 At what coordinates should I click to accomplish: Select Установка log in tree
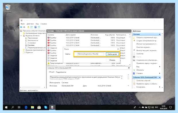(32, 43)
